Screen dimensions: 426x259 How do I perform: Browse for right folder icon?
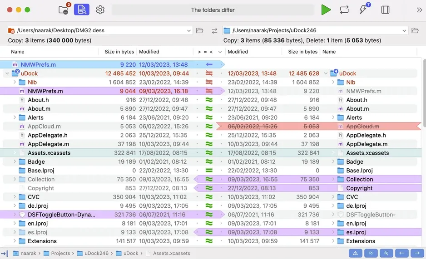(415, 30)
